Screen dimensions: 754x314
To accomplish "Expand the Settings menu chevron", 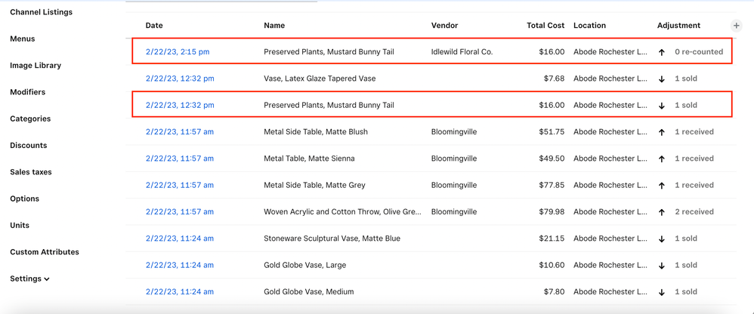I will pos(47,279).
